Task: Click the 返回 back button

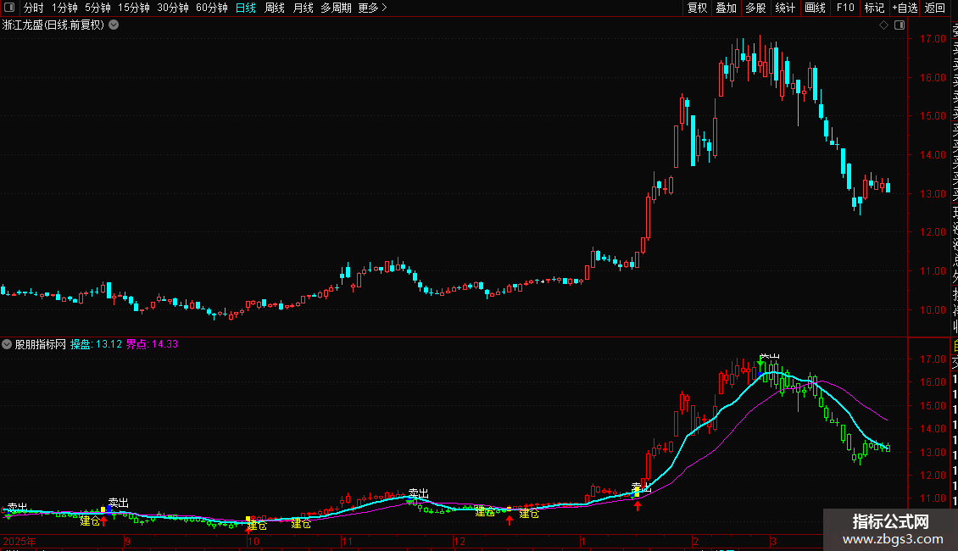Action: pos(935,8)
